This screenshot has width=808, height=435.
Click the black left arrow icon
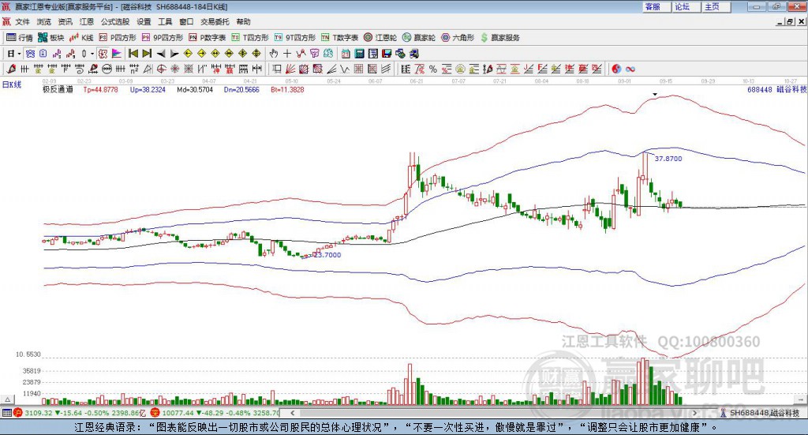coord(161,54)
